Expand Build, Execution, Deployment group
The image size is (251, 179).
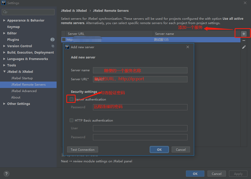(4, 52)
